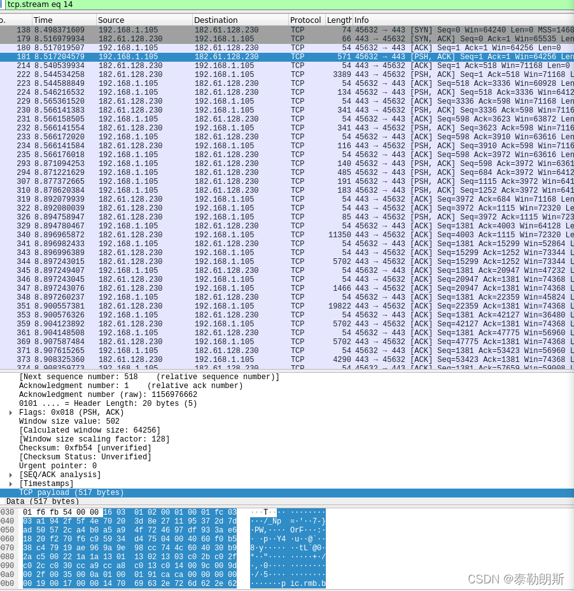Select packet 234 with length 116
The image size is (574, 591).
tap(287, 146)
